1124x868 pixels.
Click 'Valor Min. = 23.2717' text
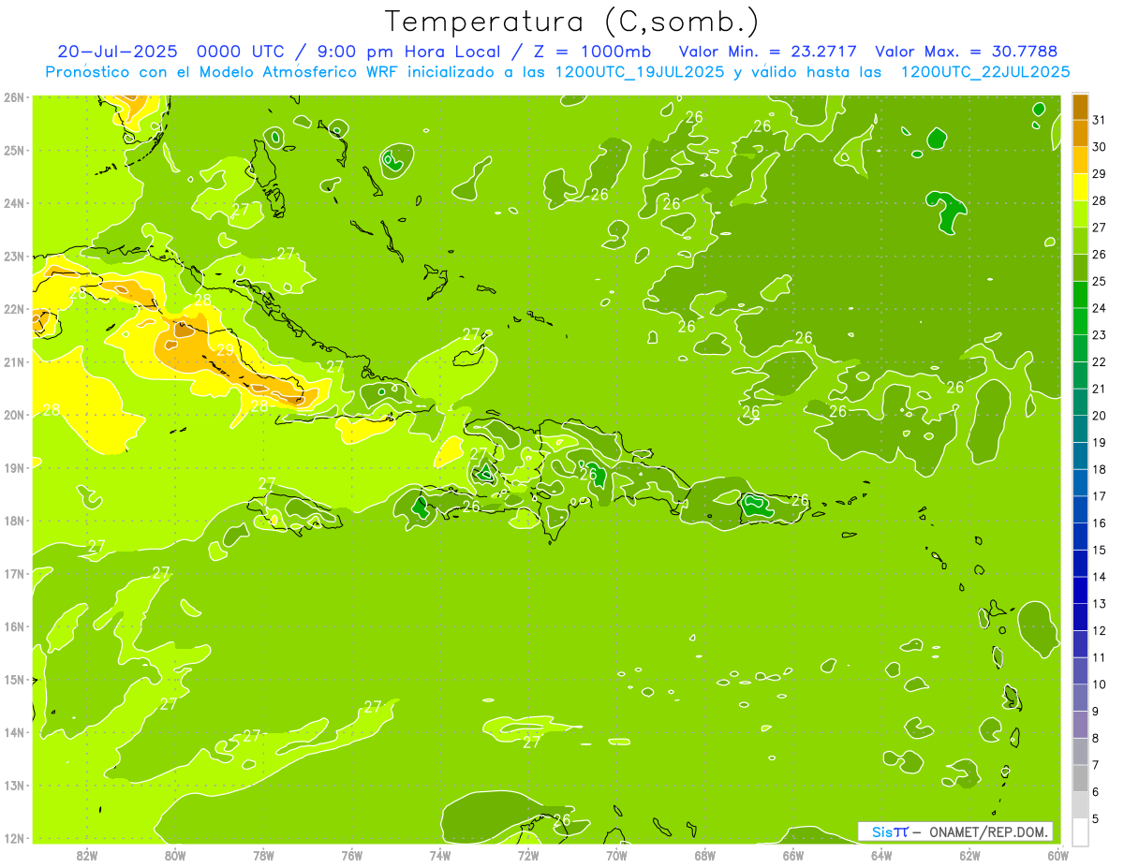click(768, 51)
